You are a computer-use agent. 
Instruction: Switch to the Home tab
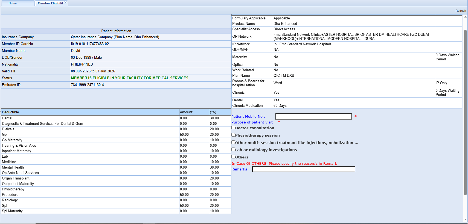(x=13, y=3)
